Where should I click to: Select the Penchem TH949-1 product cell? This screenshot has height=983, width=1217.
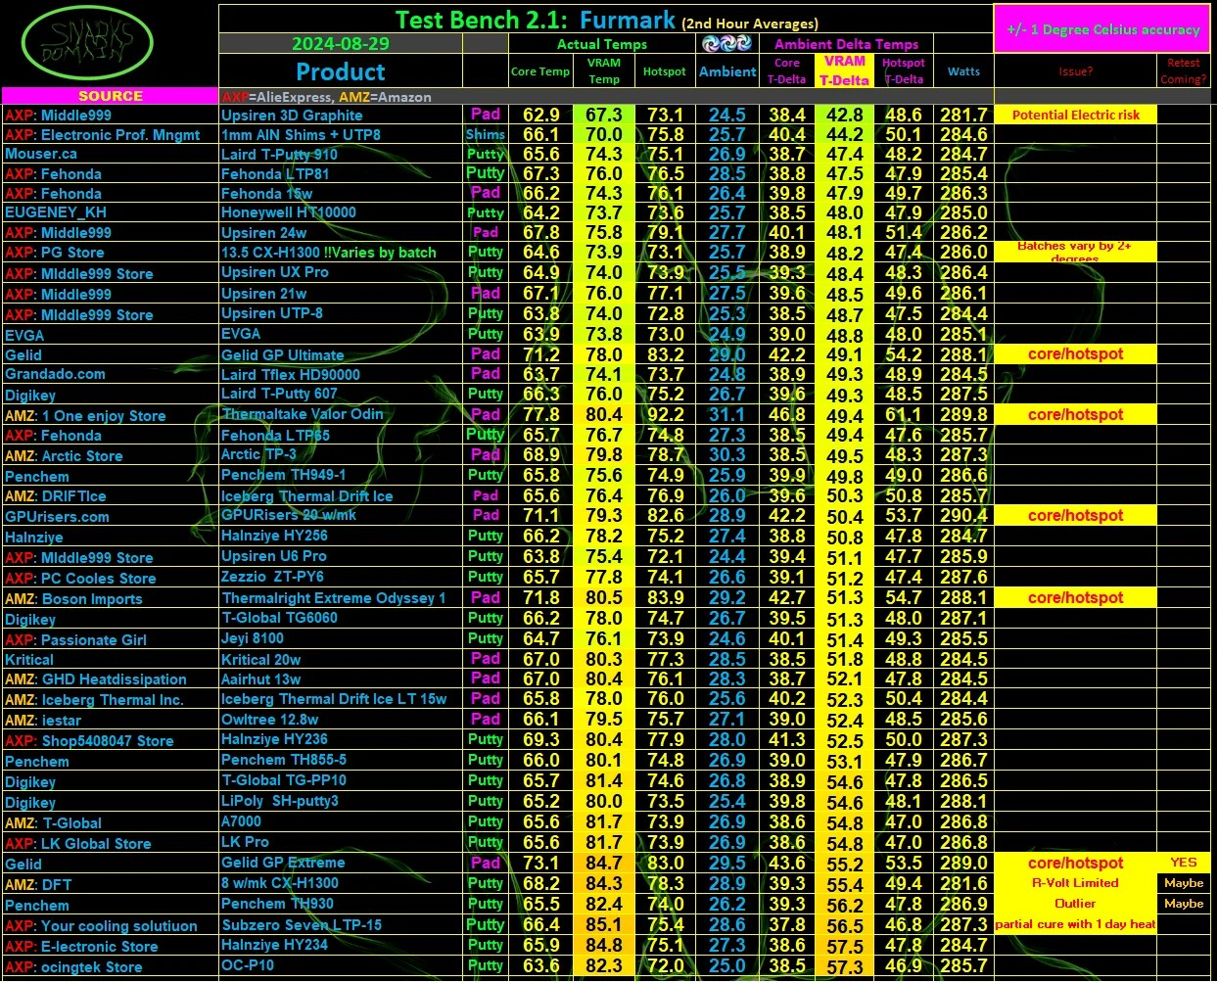pyautogui.click(x=341, y=475)
